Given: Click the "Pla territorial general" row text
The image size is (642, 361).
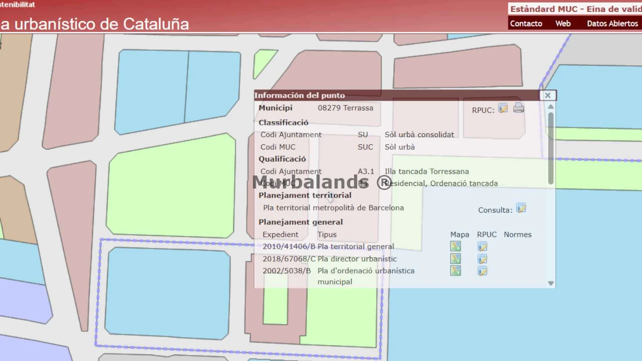Looking at the screenshot, I should pos(356,247).
